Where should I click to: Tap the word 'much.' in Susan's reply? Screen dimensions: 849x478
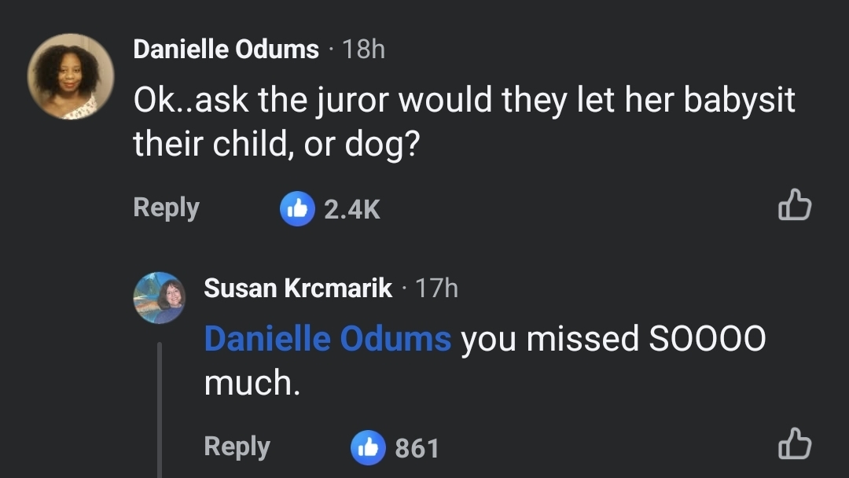[252, 383]
